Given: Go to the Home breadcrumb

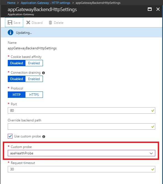Looking at the screenshot, I should (x=11, y=3).
